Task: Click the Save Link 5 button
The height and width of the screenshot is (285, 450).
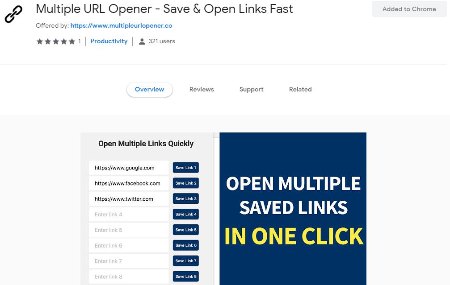Action: click(186, 230)
